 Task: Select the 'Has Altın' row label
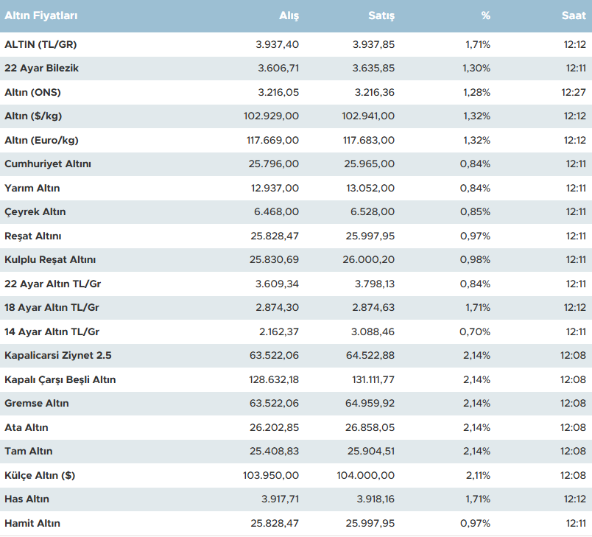(27, 499)
